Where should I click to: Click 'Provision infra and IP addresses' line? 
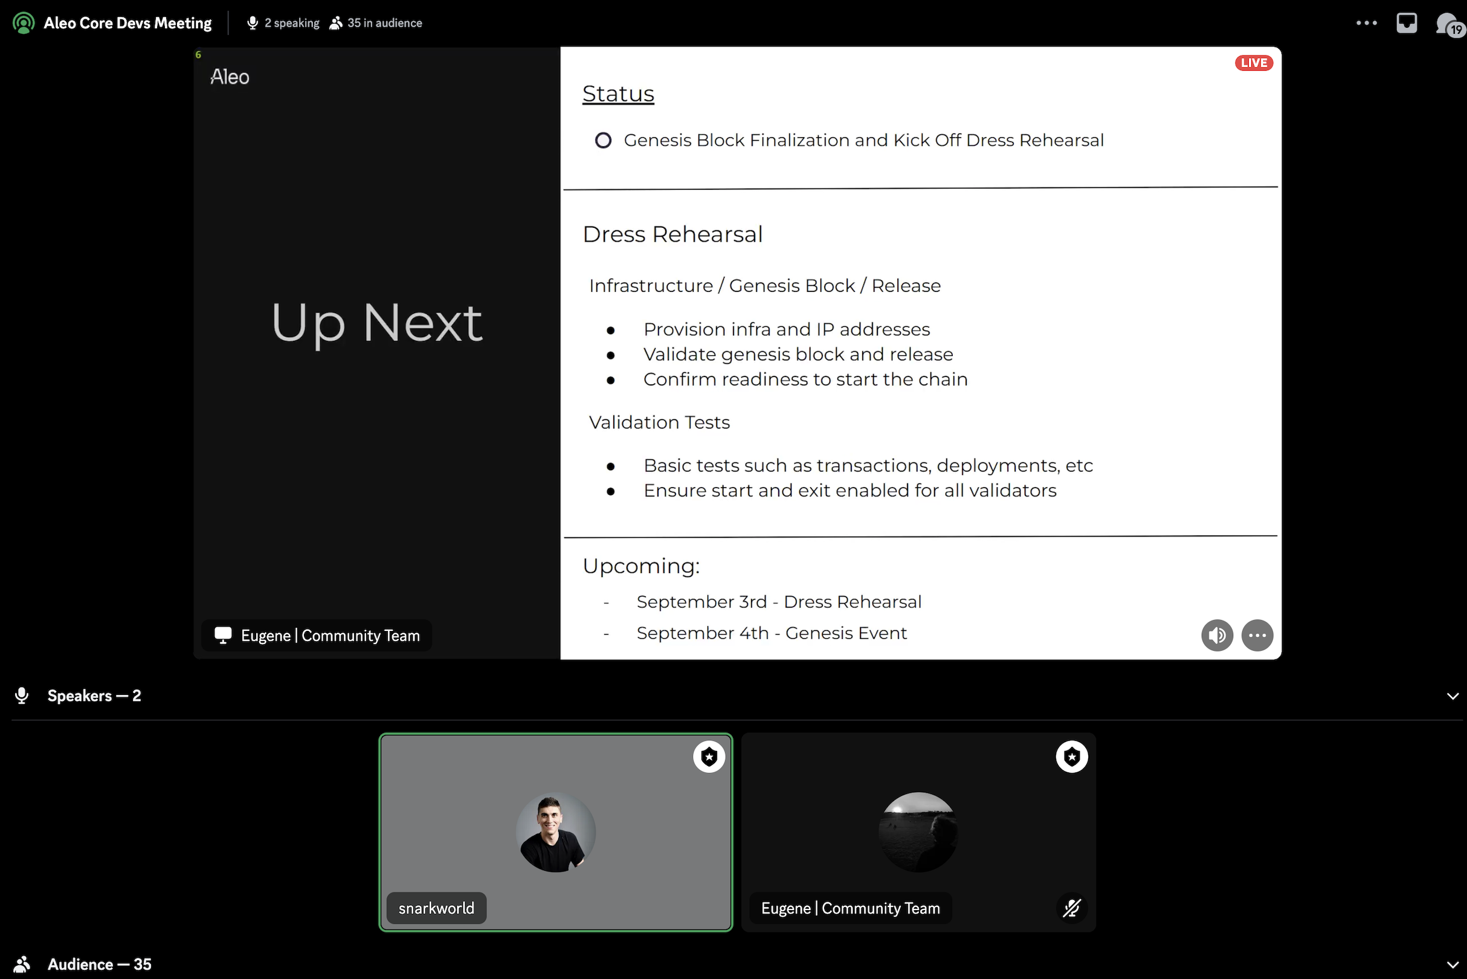pos(787,329)
